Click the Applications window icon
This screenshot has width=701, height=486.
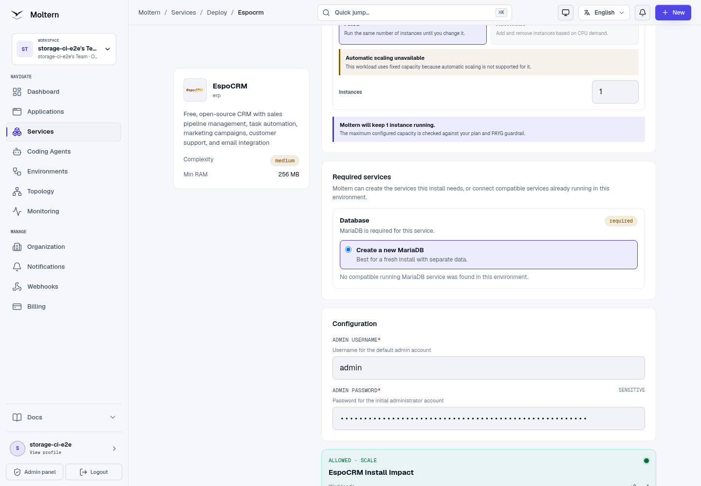tap(17, 112)
